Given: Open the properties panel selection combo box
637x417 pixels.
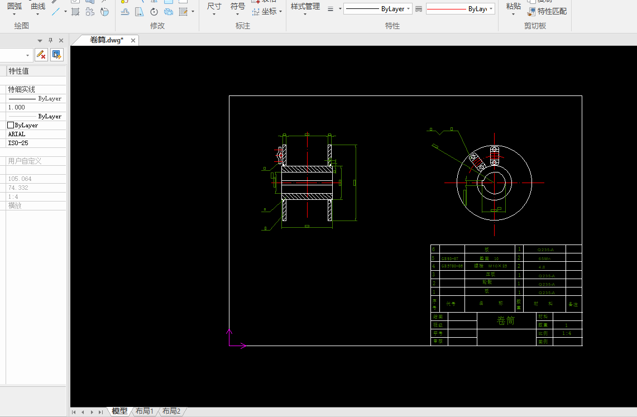Looking at the screenshot, I should [x=16, y=55].
